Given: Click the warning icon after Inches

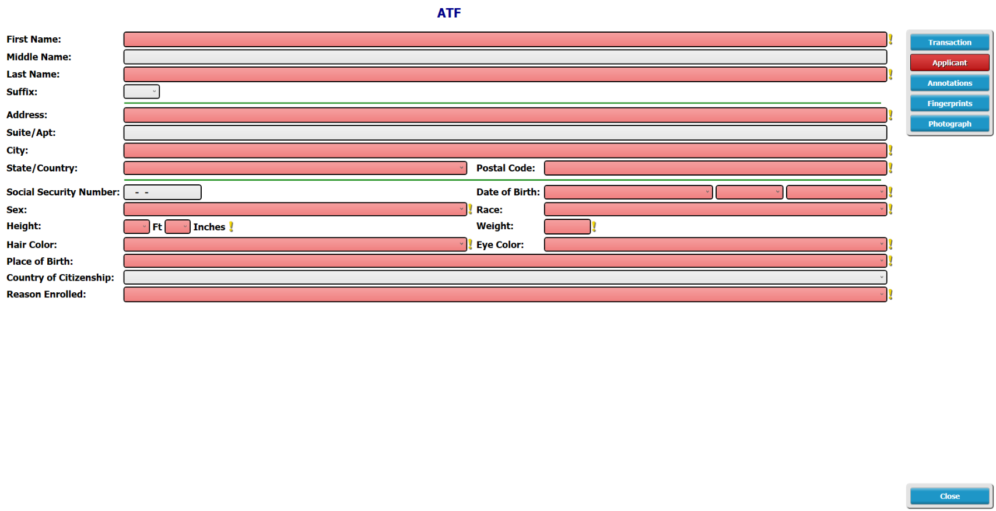Looking at the screenshot, I should click(x=231, y=227).
